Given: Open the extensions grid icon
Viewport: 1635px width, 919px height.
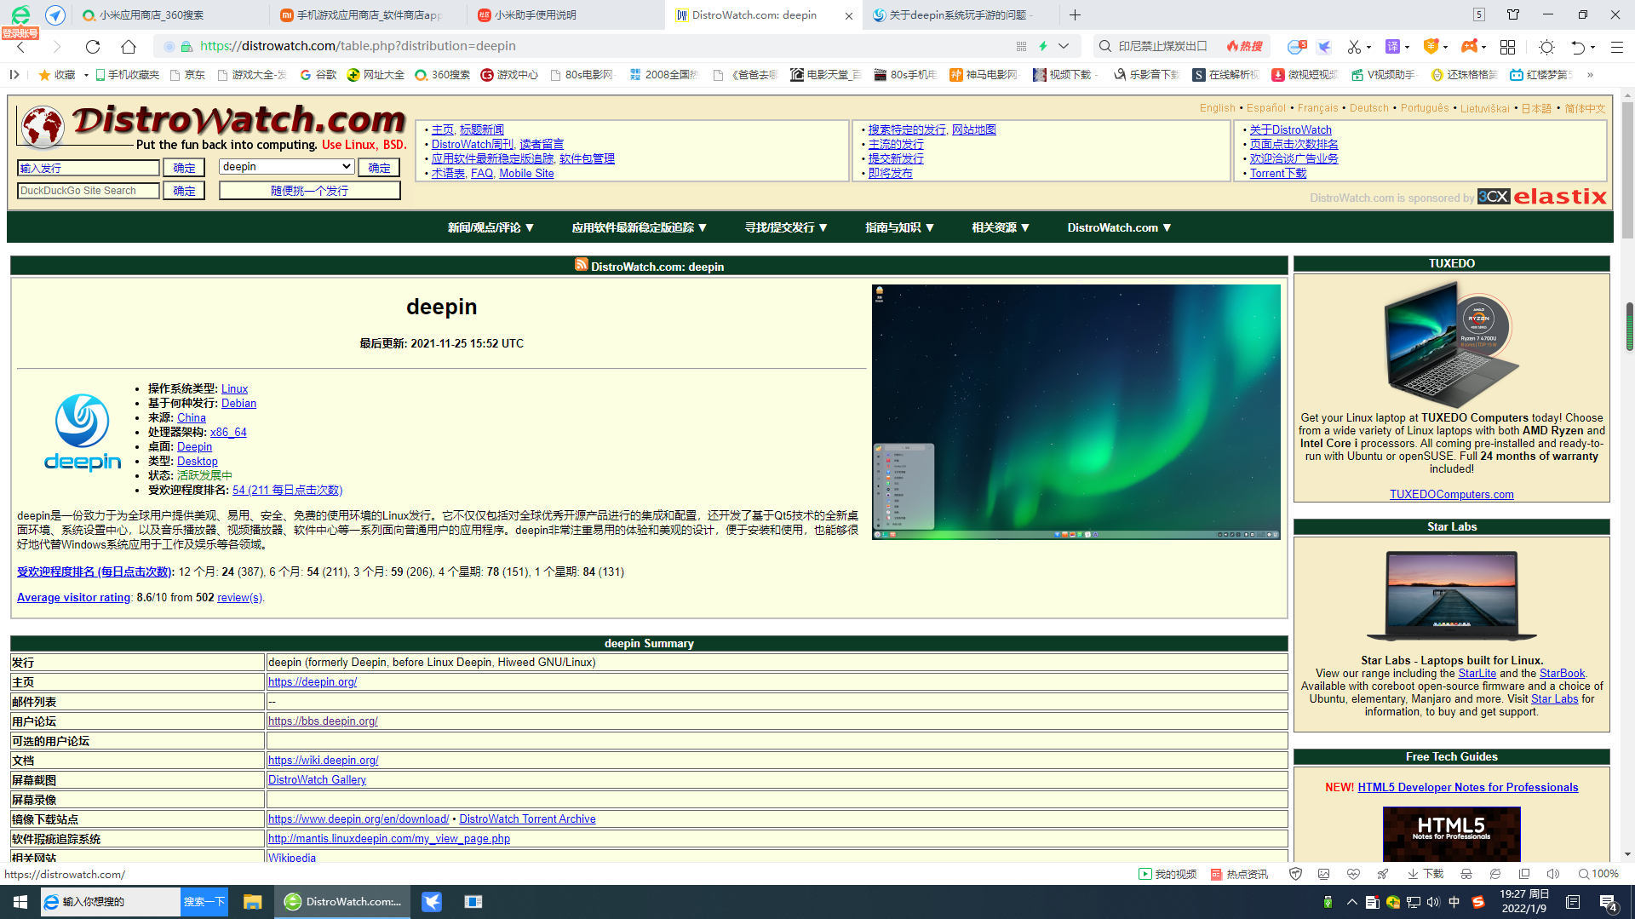Looking at the screenshot, I should click(1508, 46).
